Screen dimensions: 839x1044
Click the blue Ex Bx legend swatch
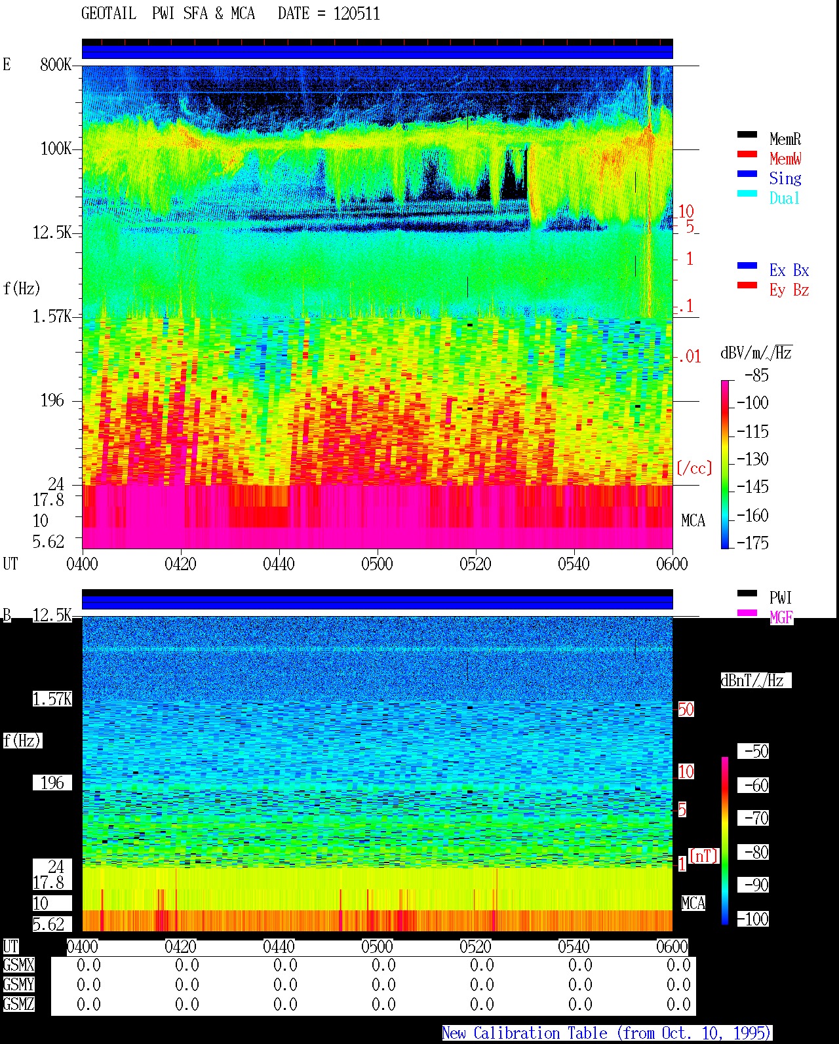(747, 266)
